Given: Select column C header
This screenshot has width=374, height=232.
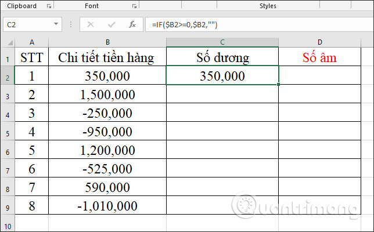Looking at the screenshot, I should pos(222,42).
